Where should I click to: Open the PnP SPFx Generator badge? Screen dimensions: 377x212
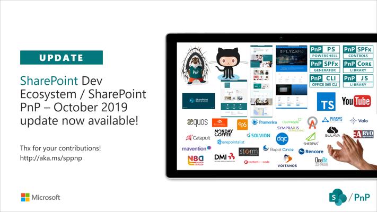[x=325, y=66]
